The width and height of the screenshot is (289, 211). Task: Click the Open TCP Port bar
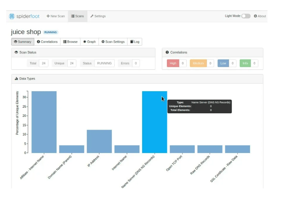(x=182, y=149)
